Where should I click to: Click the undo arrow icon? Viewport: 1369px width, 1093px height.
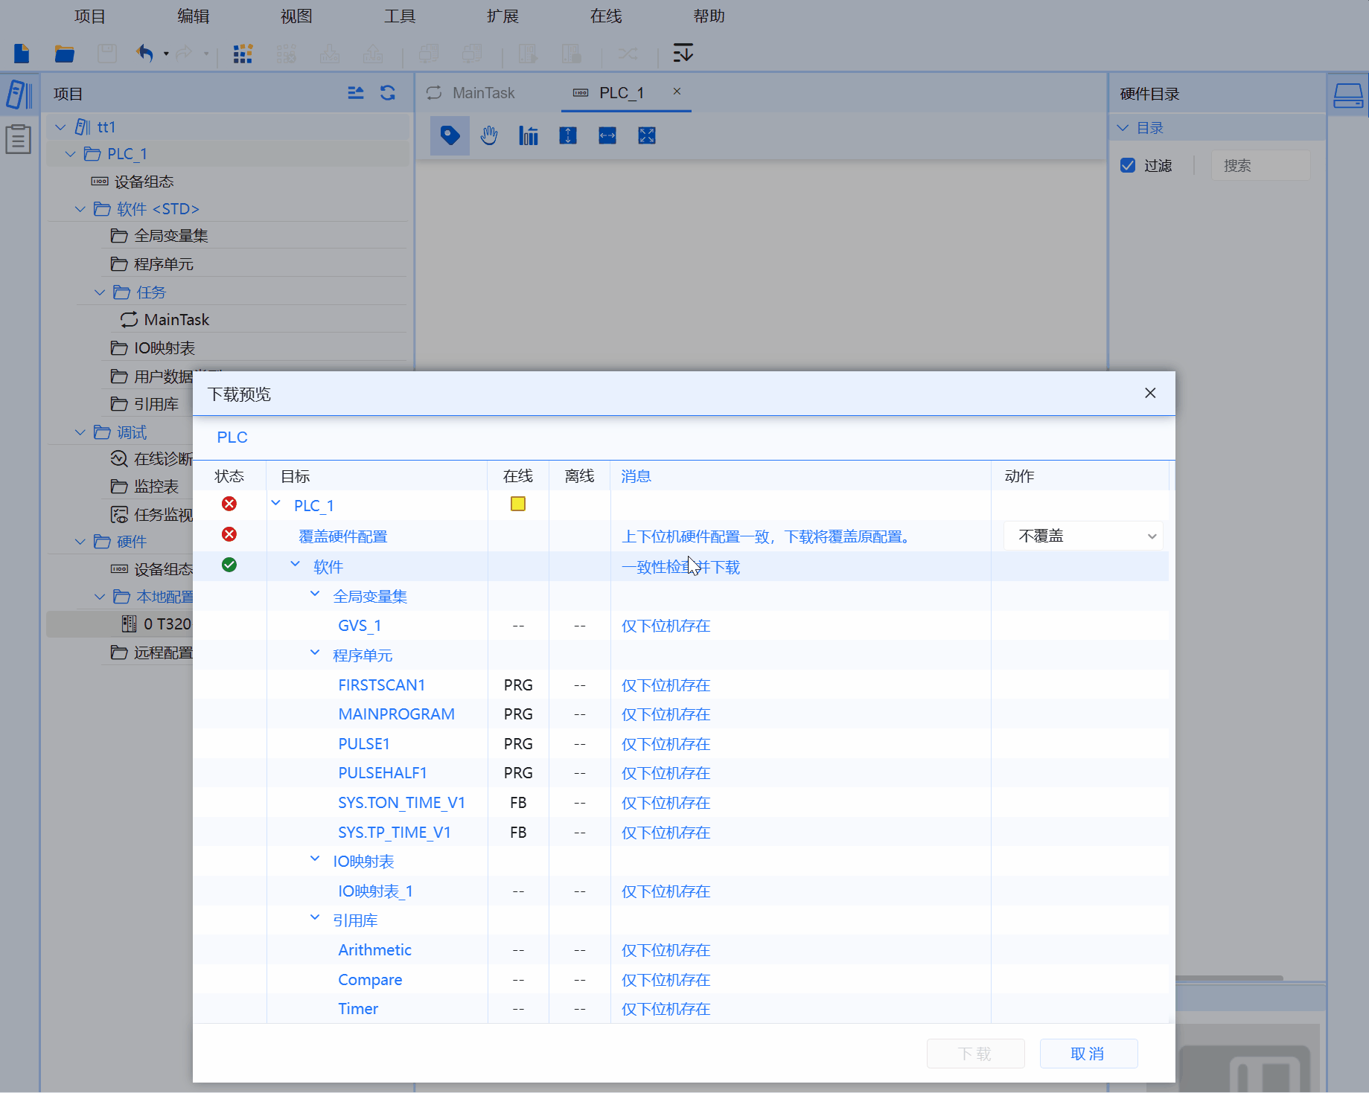click(144, 54)
